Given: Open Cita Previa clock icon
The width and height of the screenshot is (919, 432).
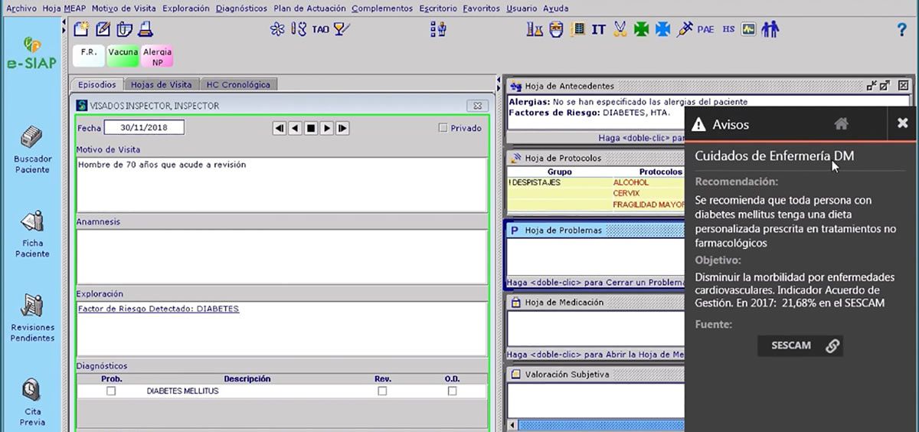Looking at the screenshot, I should [32, 391].
